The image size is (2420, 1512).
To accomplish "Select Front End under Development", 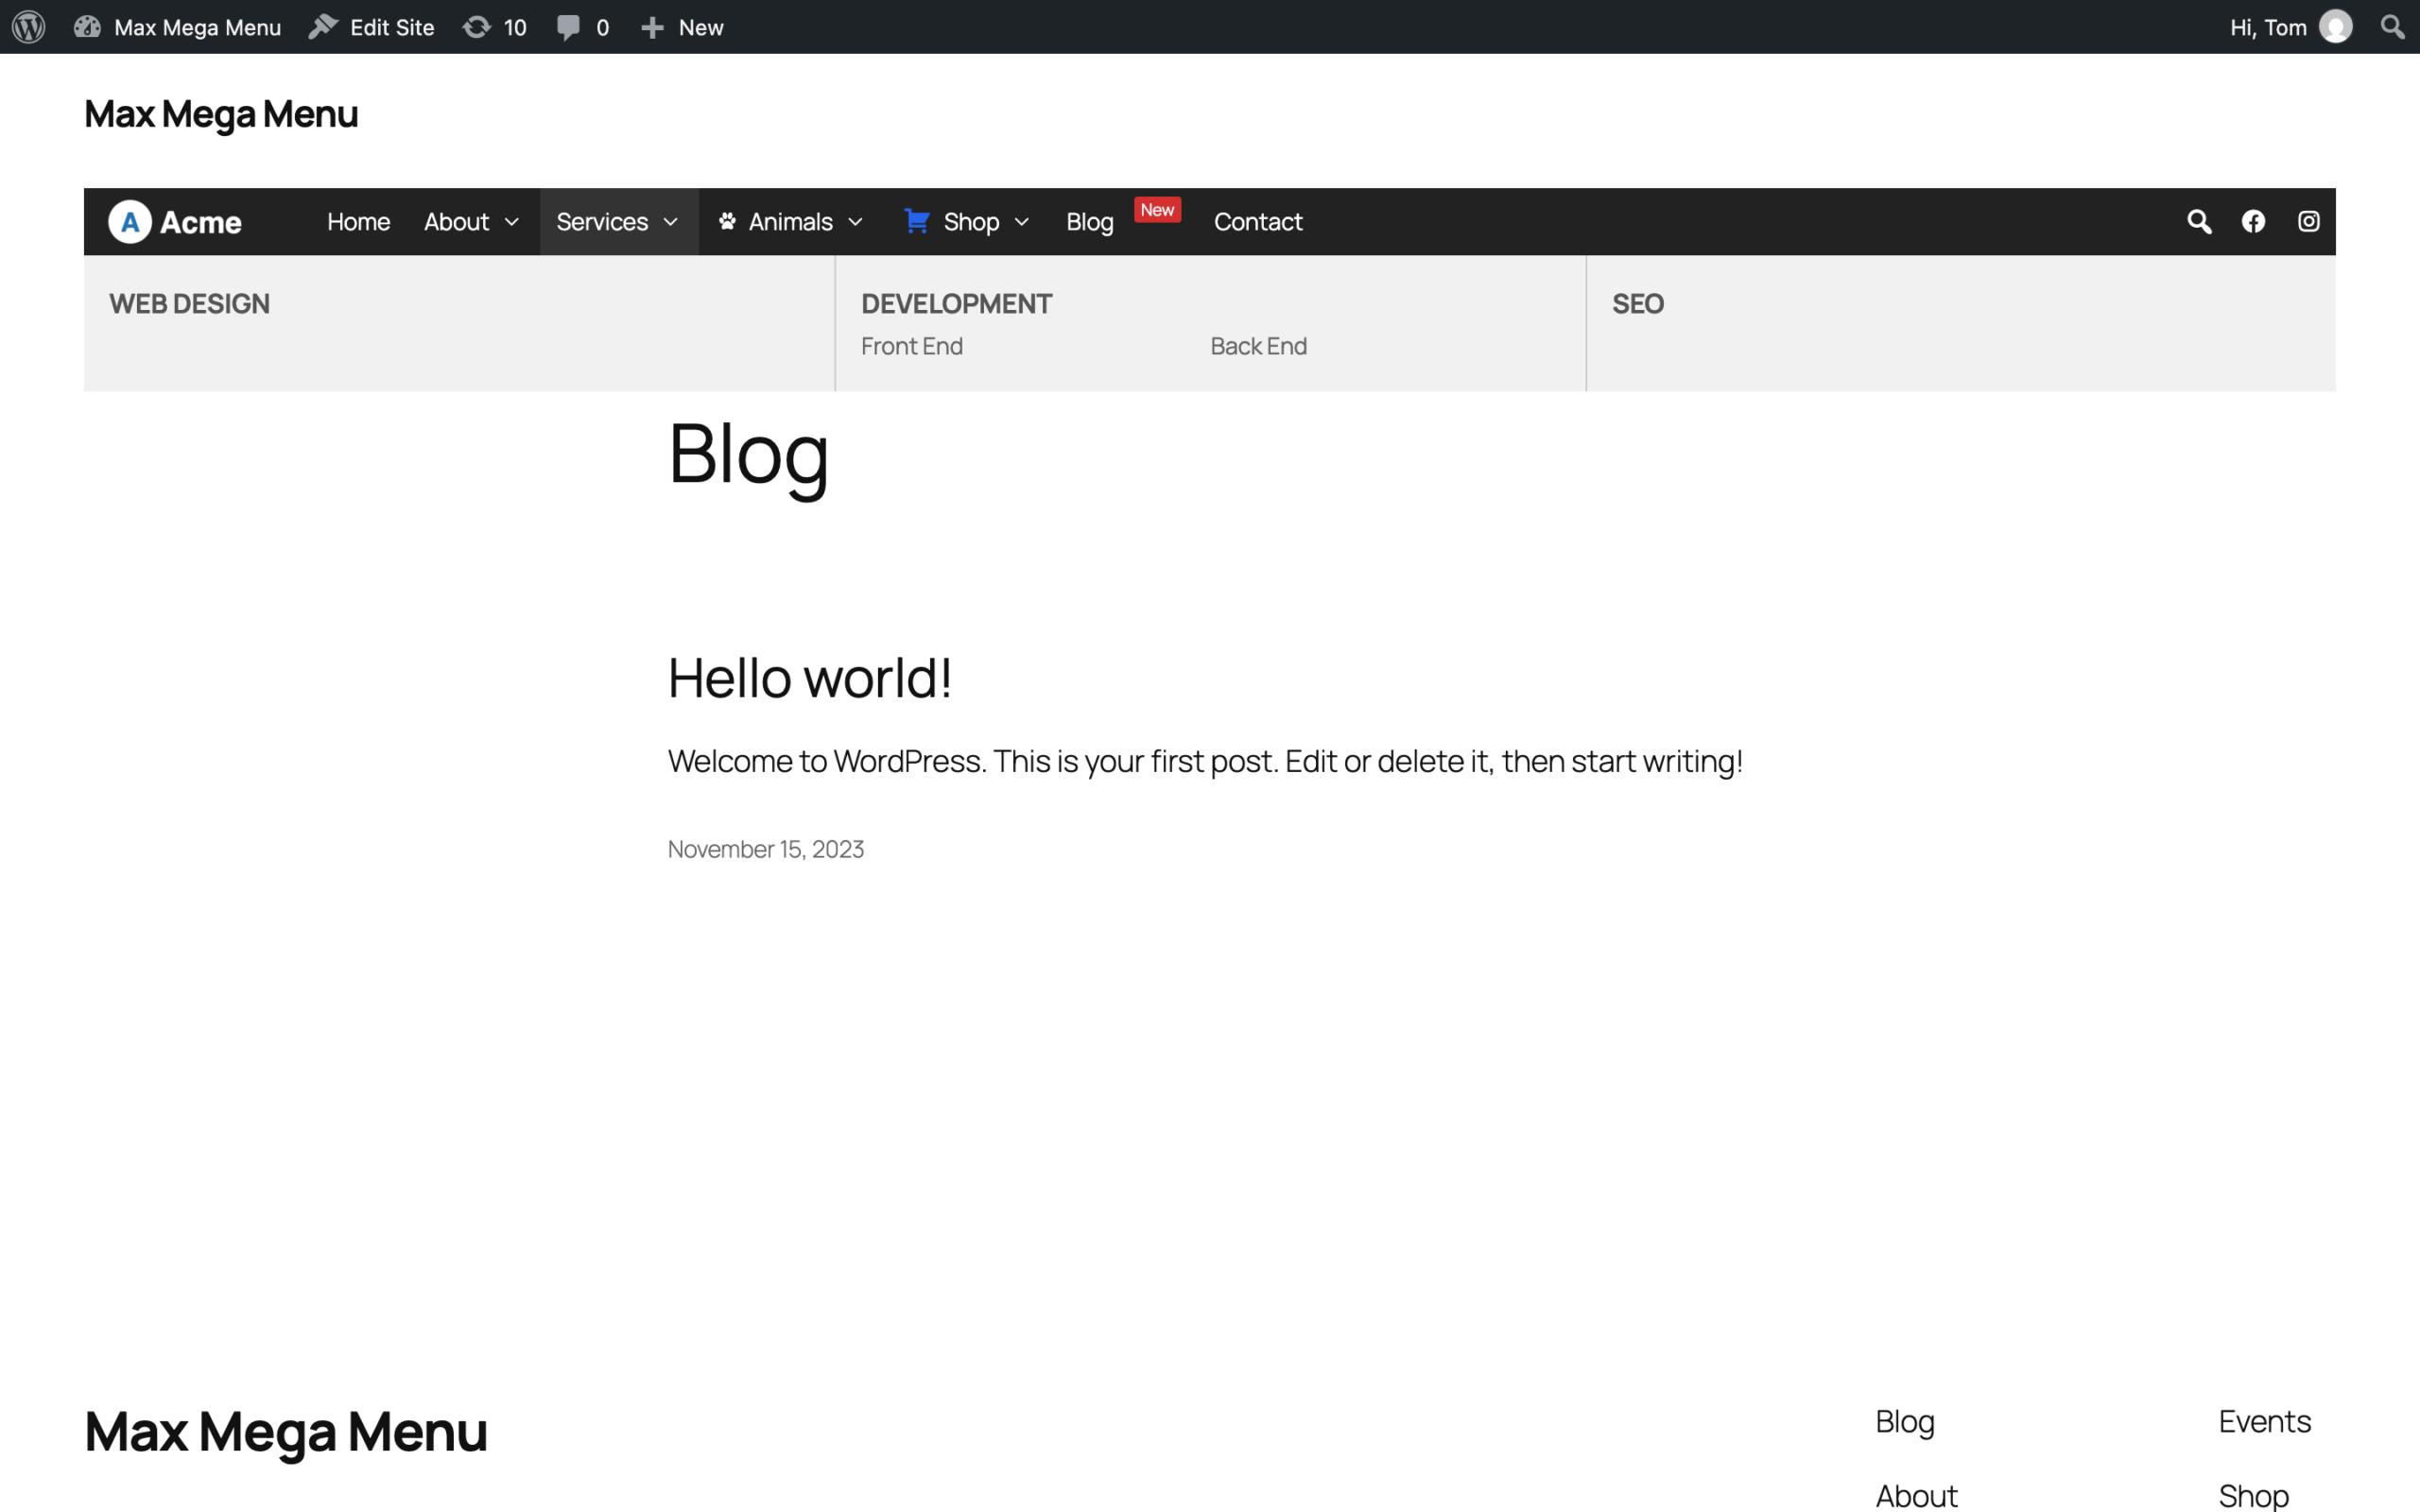I will (x=912, y=346).
